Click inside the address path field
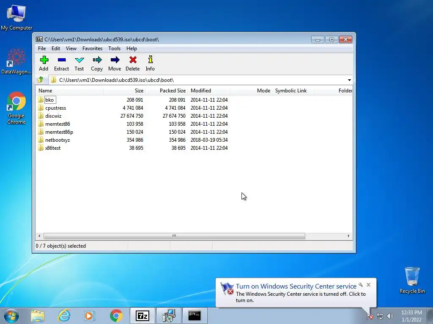The image size is (433, 324). point(197,80)
